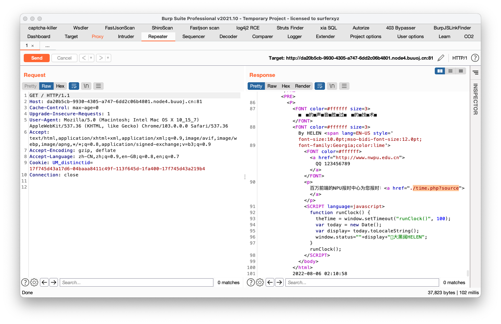Viewport: 501px width, 324px height.
Task: Select the stacked request/response layout icon
Action: [x=450, y=71]
